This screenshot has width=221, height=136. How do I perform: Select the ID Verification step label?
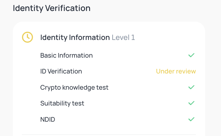(61, 71)
